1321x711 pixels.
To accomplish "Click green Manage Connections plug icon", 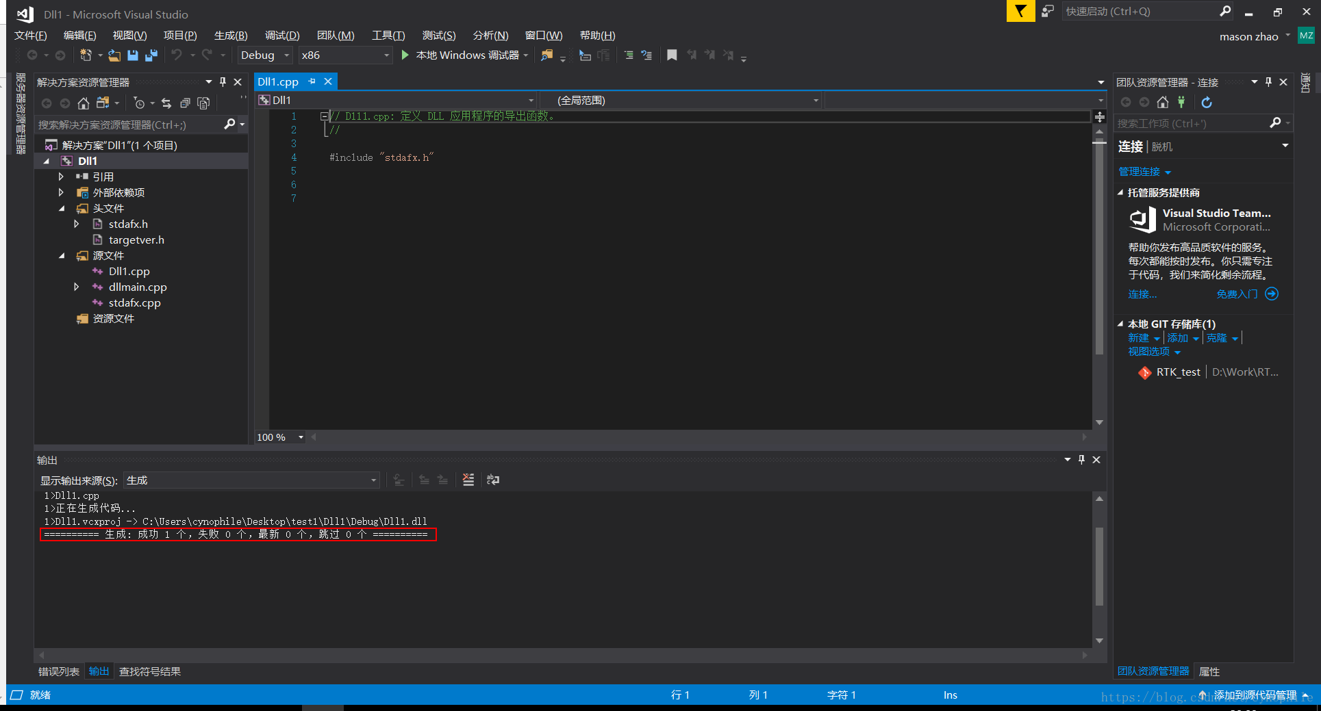I will click(x=1181, y=102).
